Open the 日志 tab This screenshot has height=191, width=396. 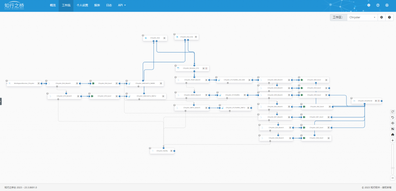pyautogui.click(x=109, y=5)
